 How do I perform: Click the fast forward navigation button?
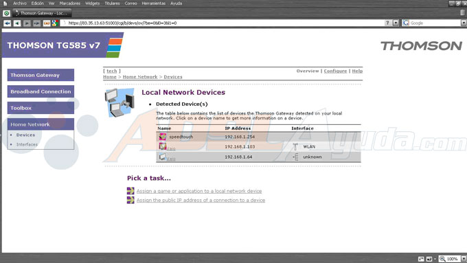click(36, 23)
